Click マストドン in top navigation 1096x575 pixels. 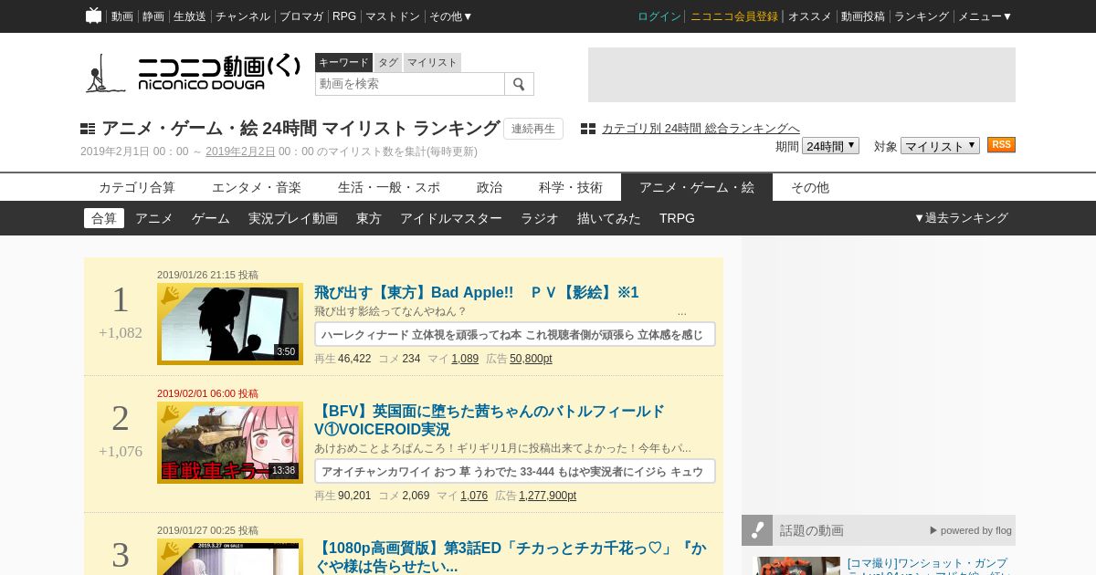tap(393, 16)
